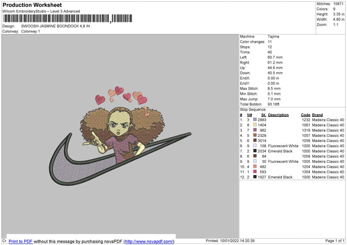
Task: Click the salmon swatch beside 482 stitches
Action: [255, 166]
